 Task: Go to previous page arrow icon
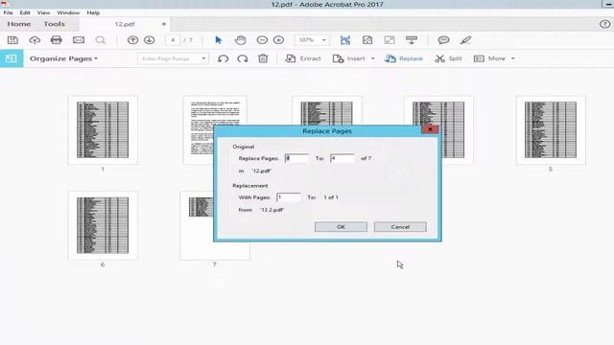(x=132, y=40)
